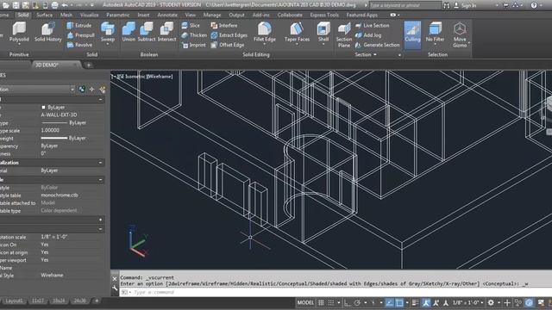552x310 pixels.
Task: Select the Imprint tool
Action: [x=193, y=45]
